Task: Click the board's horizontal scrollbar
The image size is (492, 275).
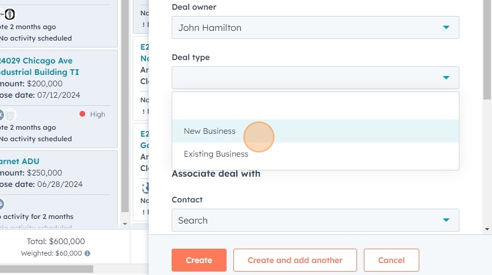Action: click(46, 269)
